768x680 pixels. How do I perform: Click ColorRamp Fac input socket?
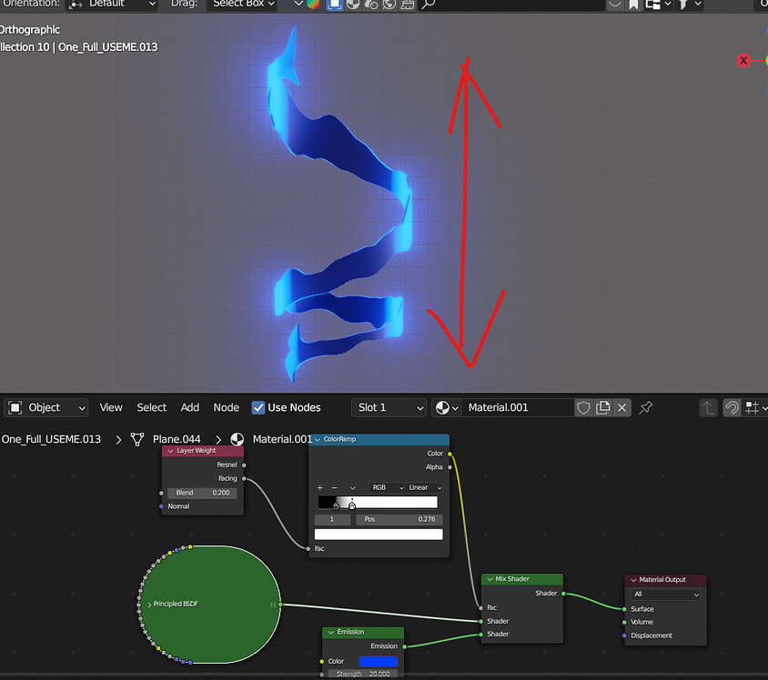pyautogui.click(x=308, y=549)
